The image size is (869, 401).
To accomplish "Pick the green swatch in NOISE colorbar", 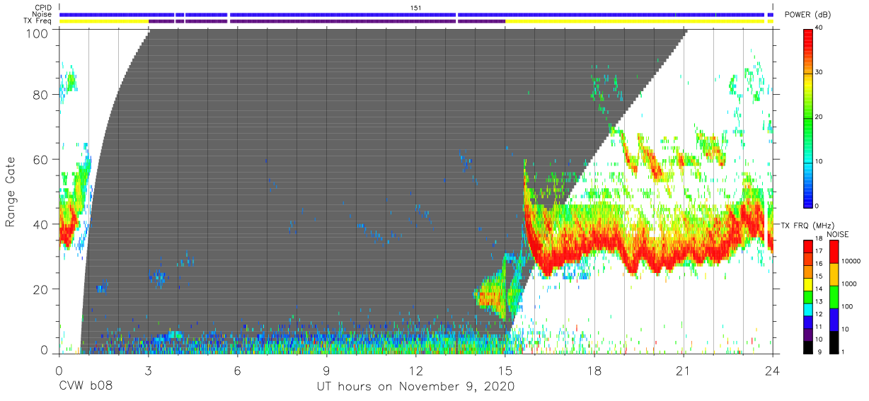I will pos(834,296).
